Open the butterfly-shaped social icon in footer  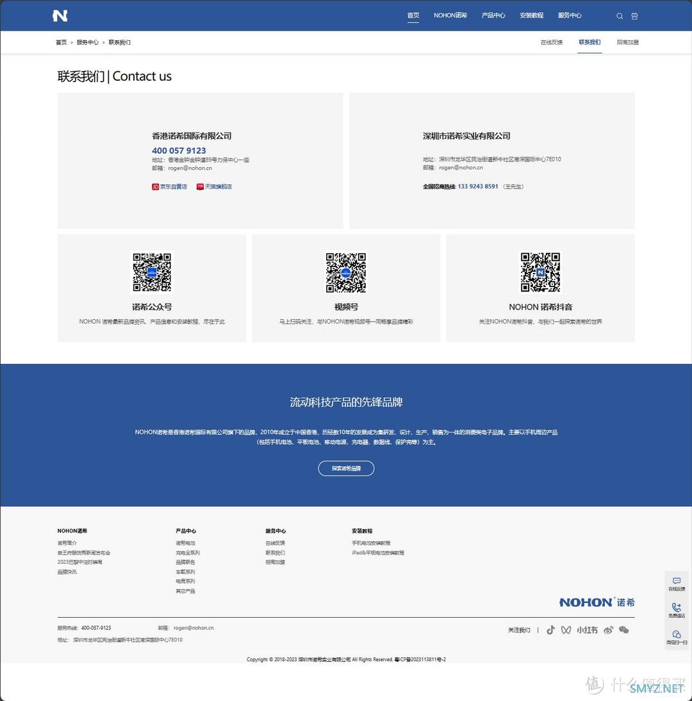566,630
